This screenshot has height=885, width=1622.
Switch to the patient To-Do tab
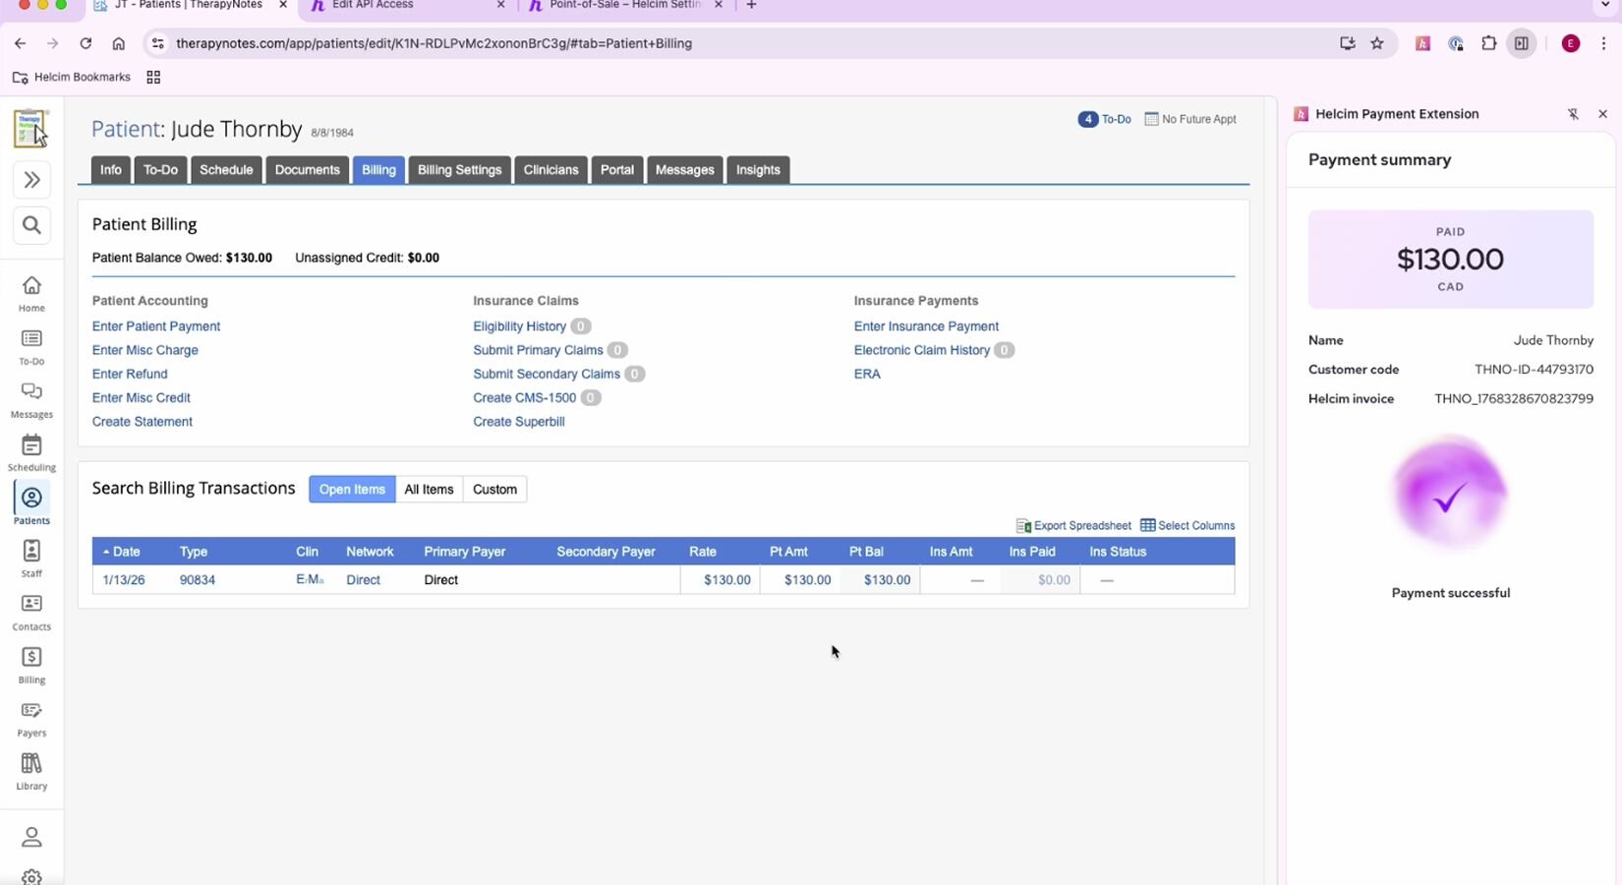[x=160, y=170]
